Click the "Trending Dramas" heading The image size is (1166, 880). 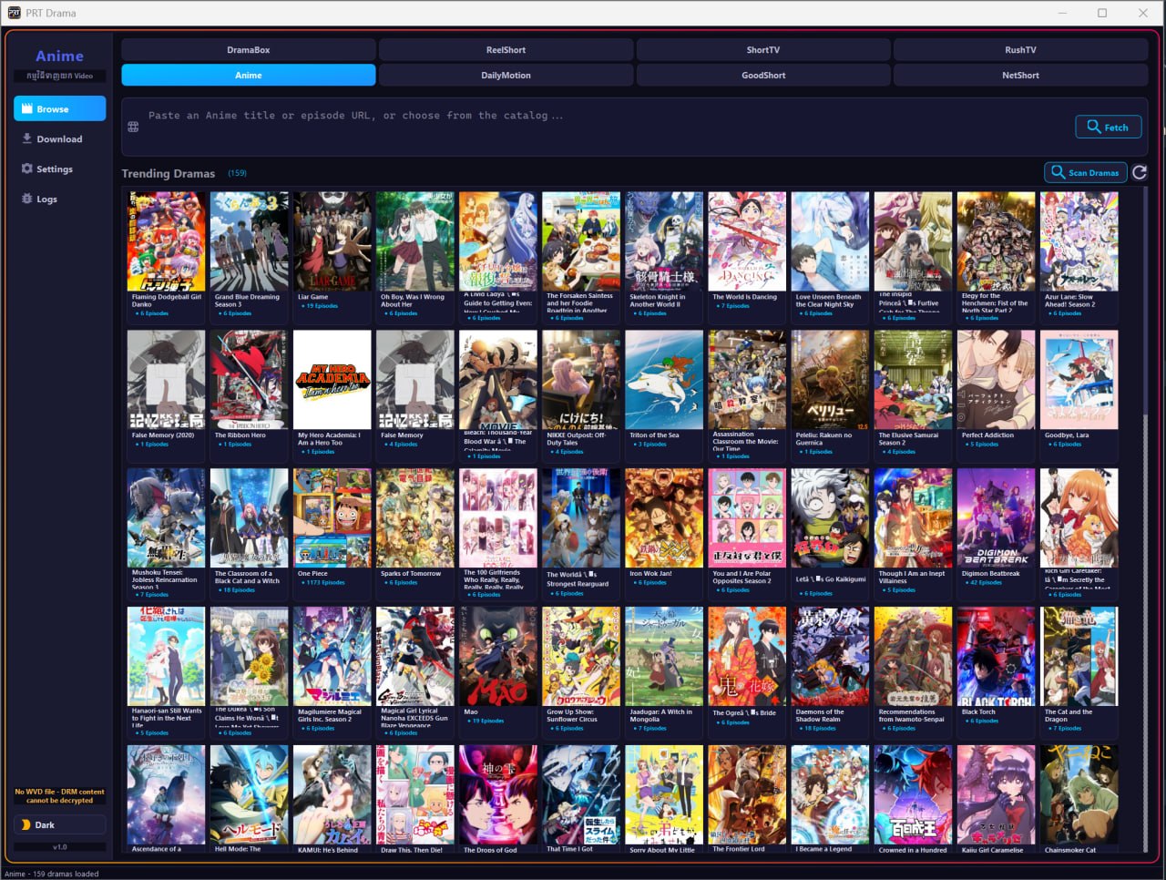point(169,173)
